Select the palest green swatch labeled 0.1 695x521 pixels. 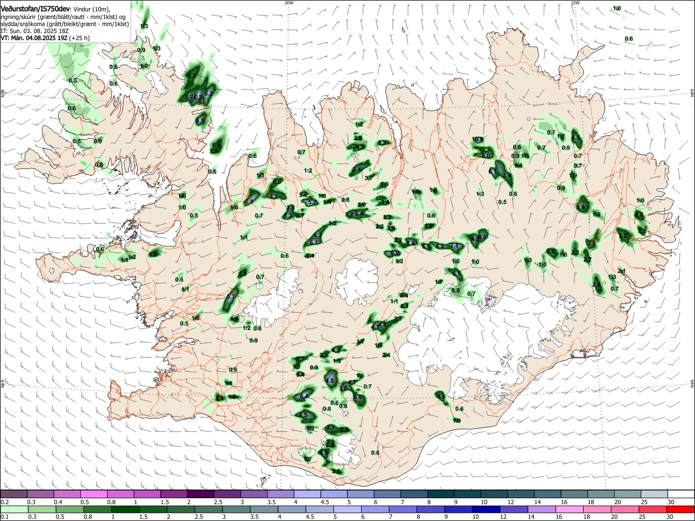(x=14, y=510)
